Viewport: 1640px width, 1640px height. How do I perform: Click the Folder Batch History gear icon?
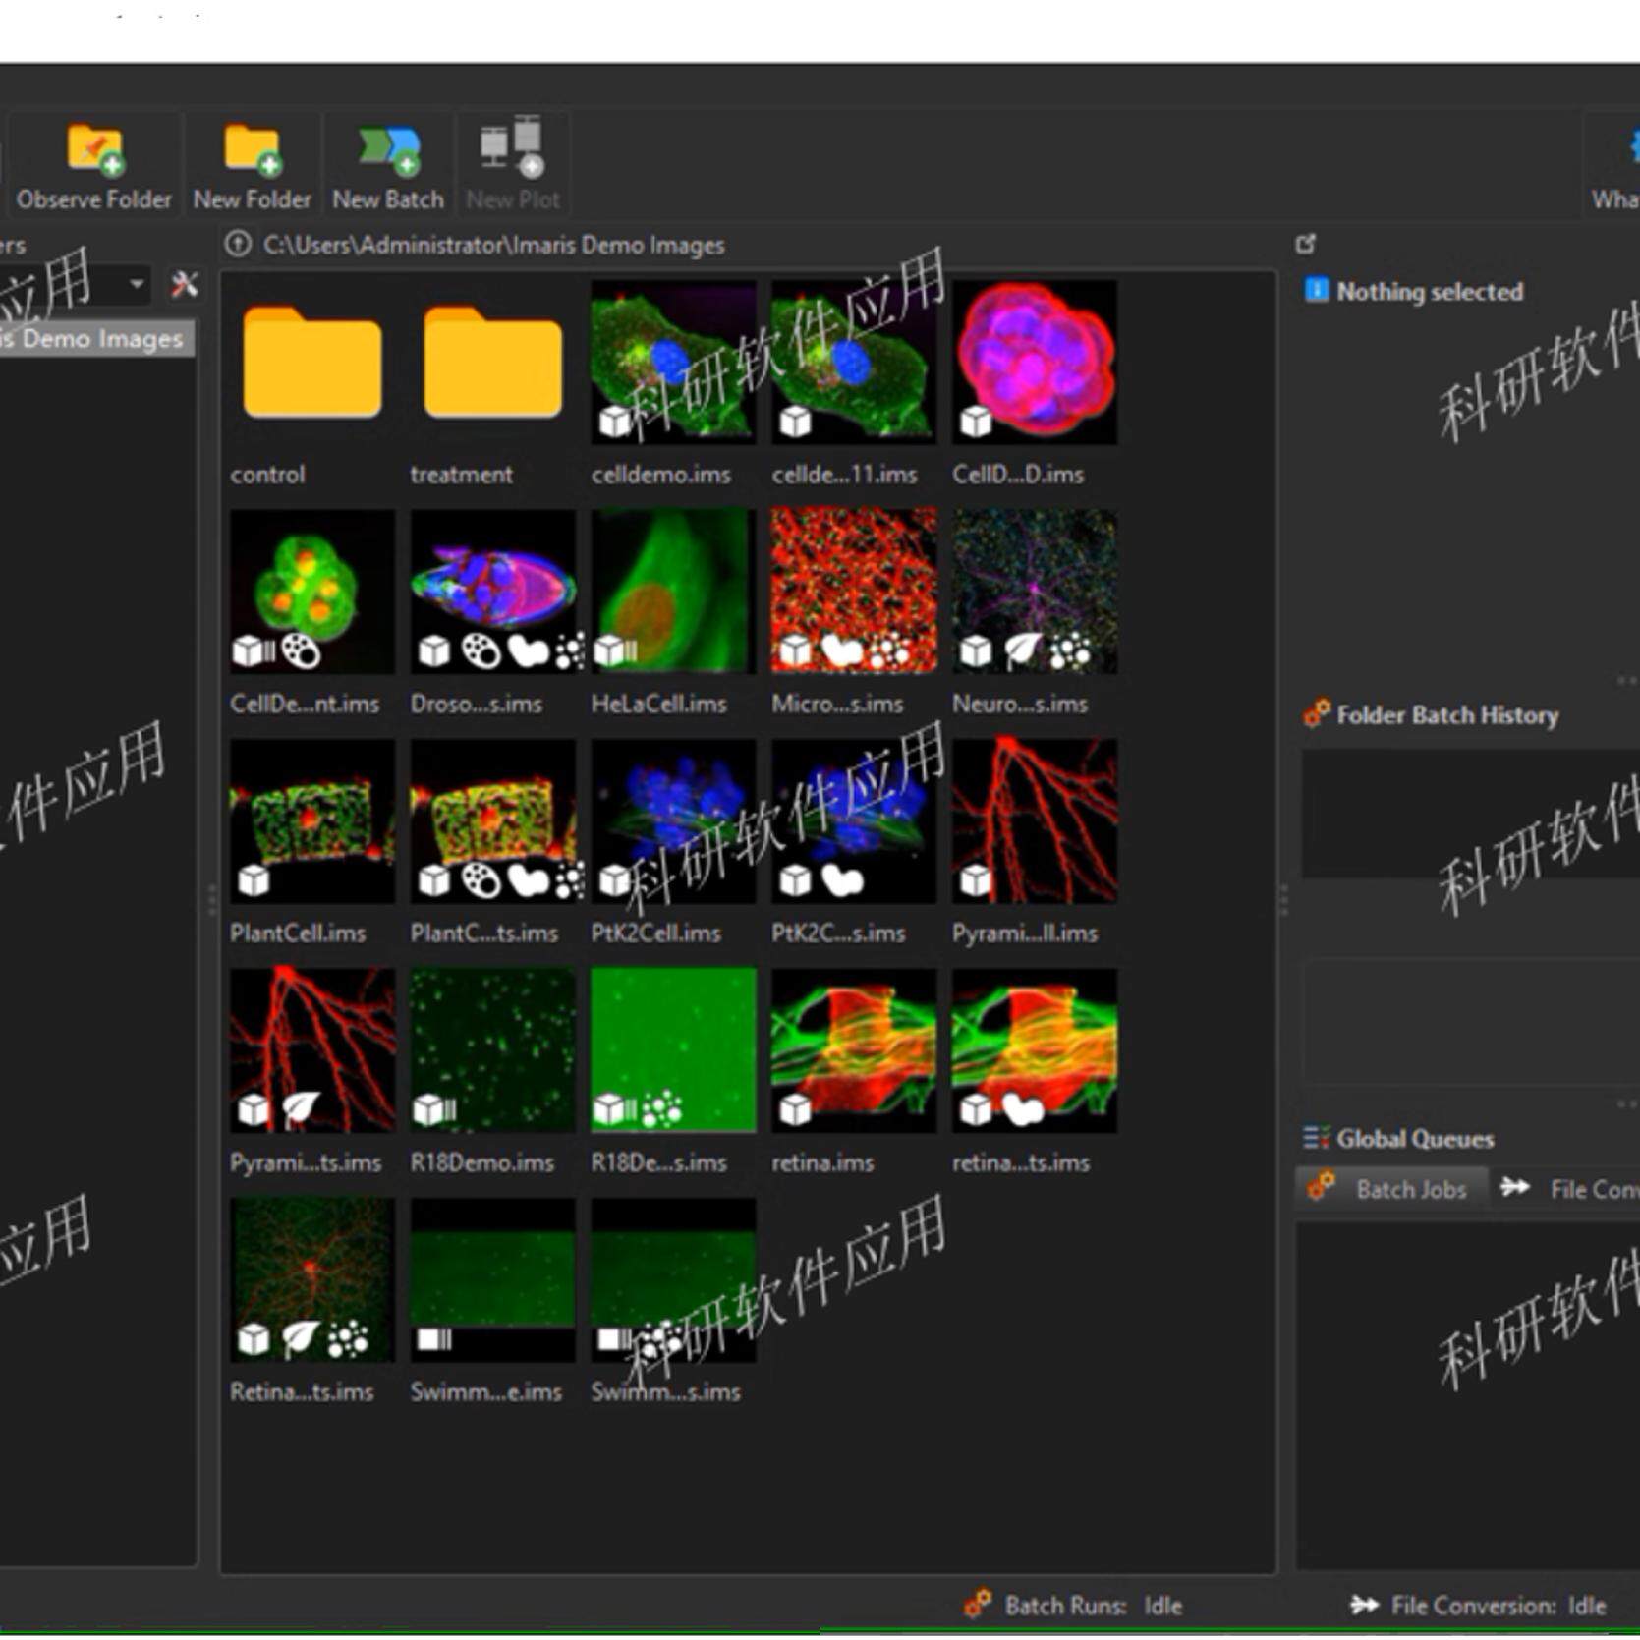(x=1316, y=714)
